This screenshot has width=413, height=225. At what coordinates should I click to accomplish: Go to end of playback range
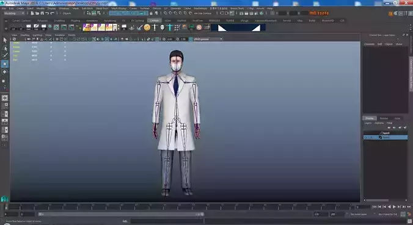point(409,207)
